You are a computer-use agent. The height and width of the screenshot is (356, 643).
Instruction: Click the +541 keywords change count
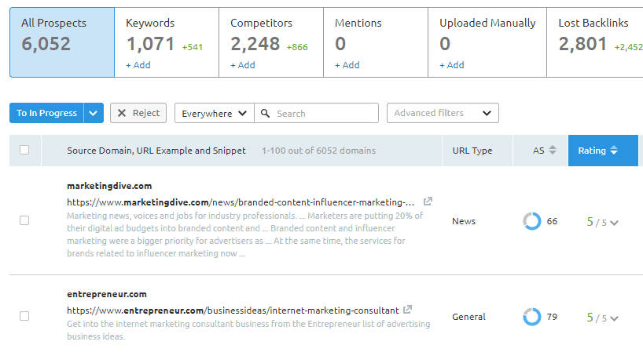pyautogui.click(x=193, y=47)
